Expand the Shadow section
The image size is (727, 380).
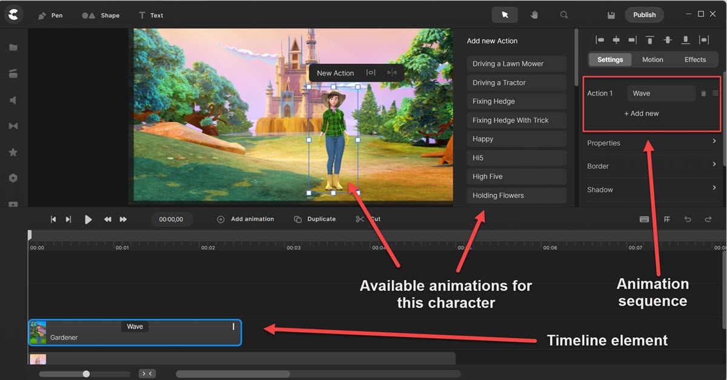[x=651, y=189]
